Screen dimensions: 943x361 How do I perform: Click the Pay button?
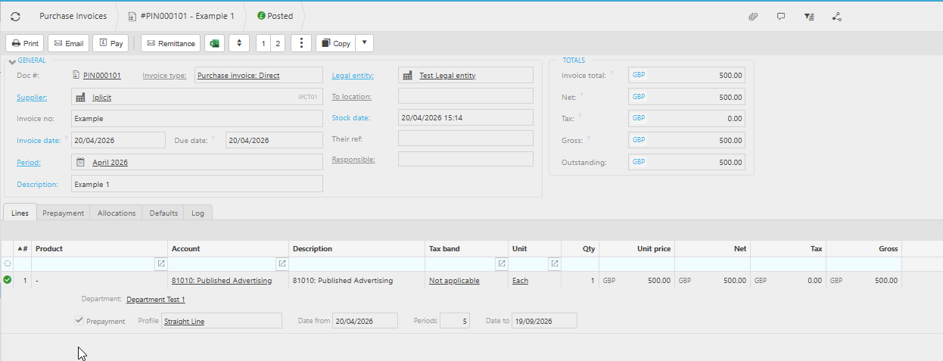(110, 43)
